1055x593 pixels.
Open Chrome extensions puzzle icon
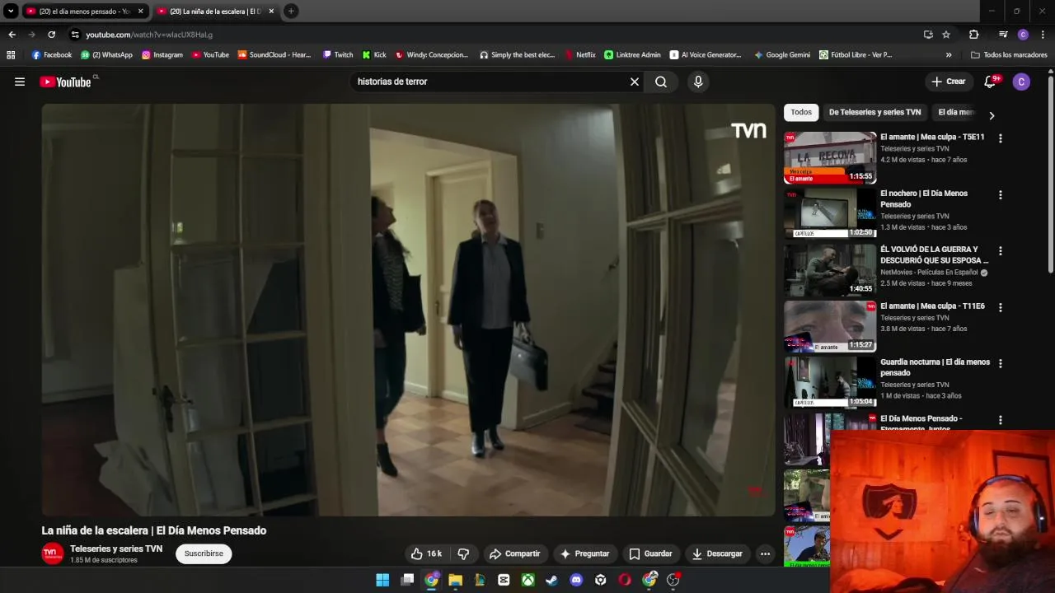[x=973, y=35]
